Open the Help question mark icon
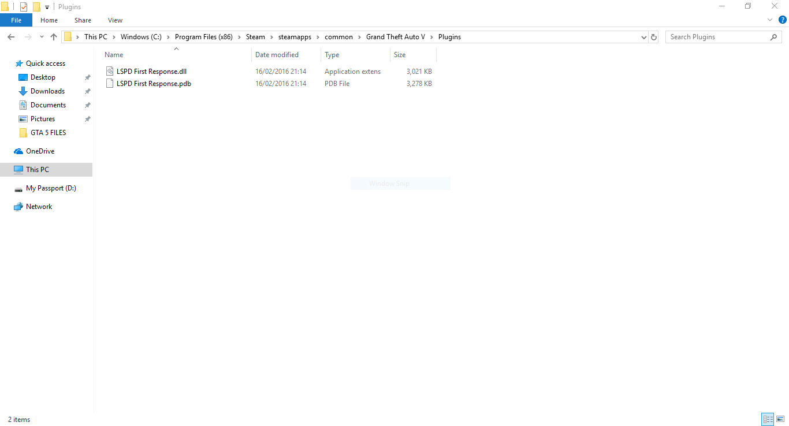 (x=783, y=20)
